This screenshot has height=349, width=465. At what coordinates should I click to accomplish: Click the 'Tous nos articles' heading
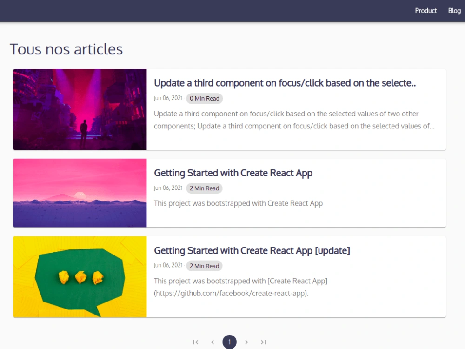point(66,49)
